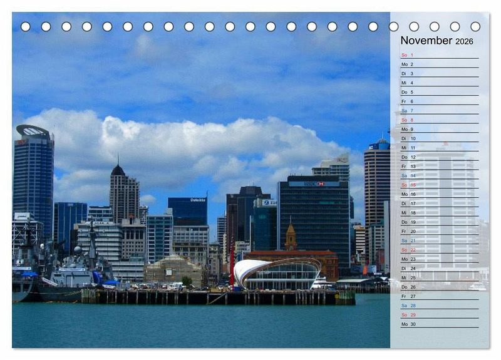The image size is (501, 360).
Task: Click the rightmost binding hole at the top
Action: click(x=475, y=26)
